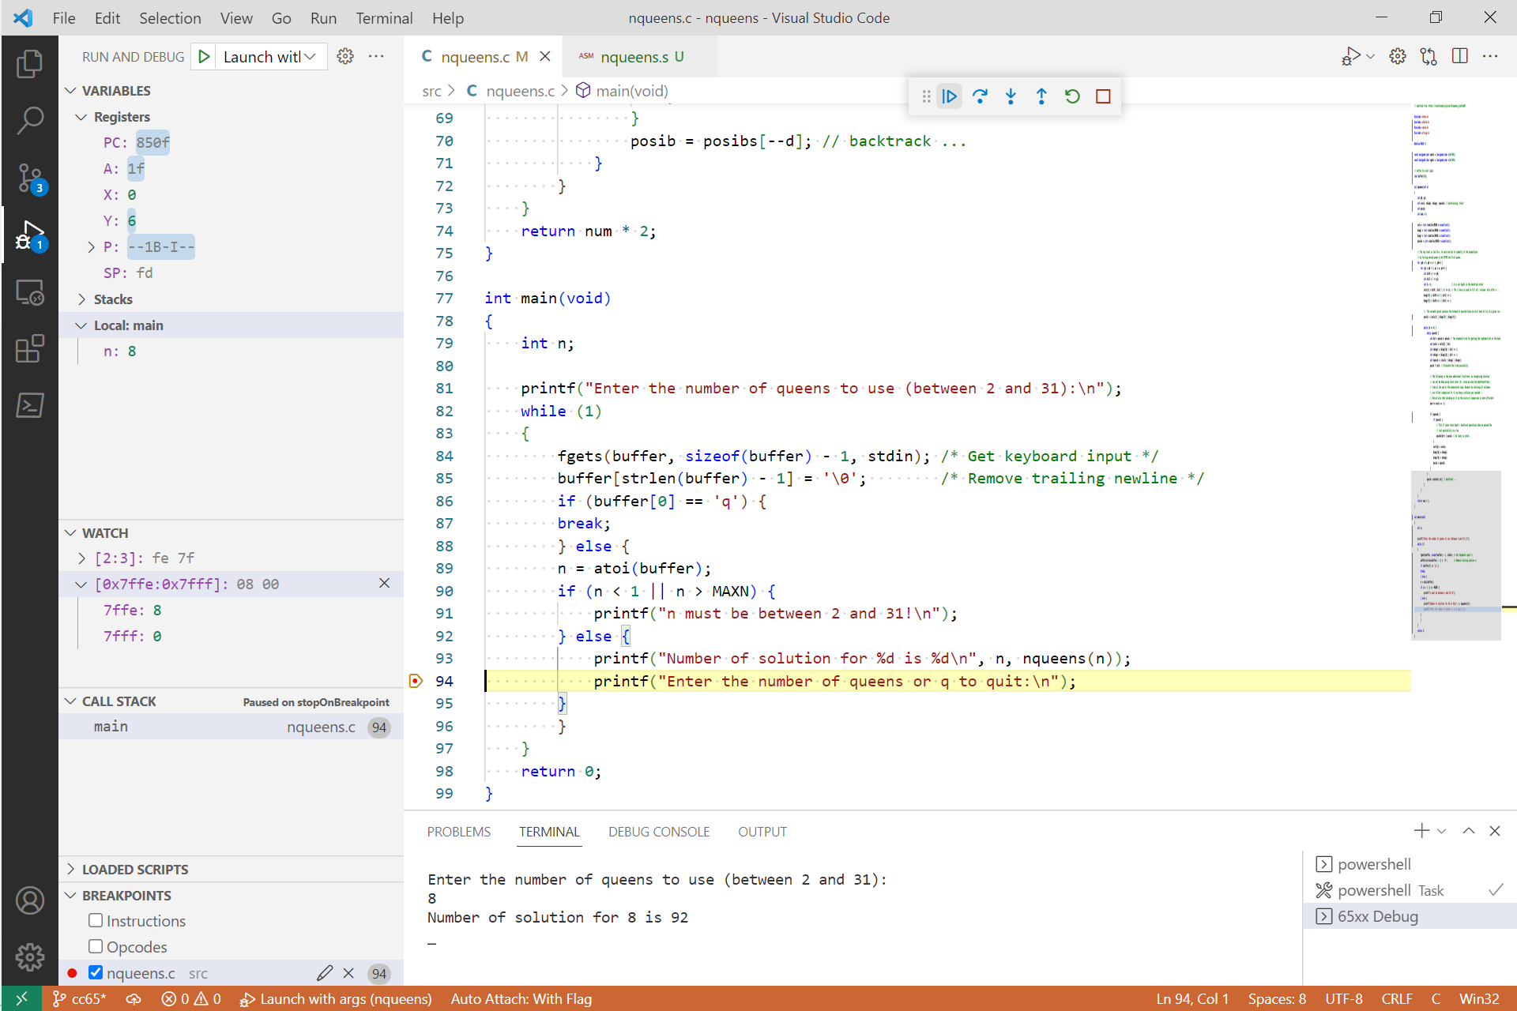Enable the Instructions breakpoint checkbox
Screen dimensions: 1517x1011
[96, 920]
